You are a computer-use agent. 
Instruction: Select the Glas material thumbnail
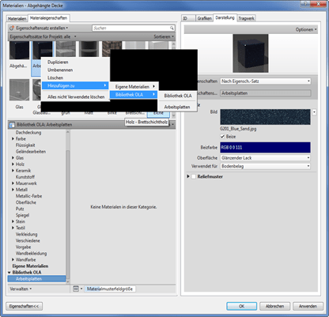19,90
